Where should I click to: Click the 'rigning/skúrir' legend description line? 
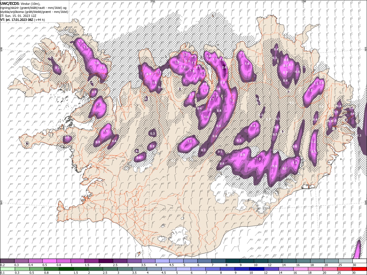point(33,8)
